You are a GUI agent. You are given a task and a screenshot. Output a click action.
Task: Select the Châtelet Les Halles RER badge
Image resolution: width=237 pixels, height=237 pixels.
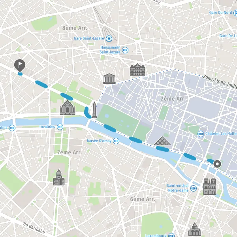pos(201,134)
